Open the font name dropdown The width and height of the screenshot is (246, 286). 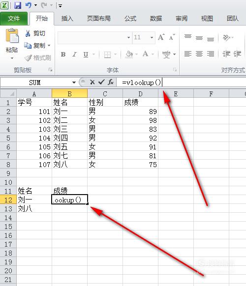pyautogui.click(x=128, y=37)
